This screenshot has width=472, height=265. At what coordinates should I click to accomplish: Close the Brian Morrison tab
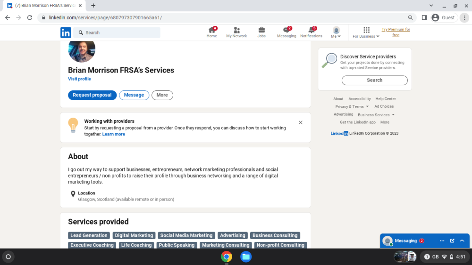point(80,5)
